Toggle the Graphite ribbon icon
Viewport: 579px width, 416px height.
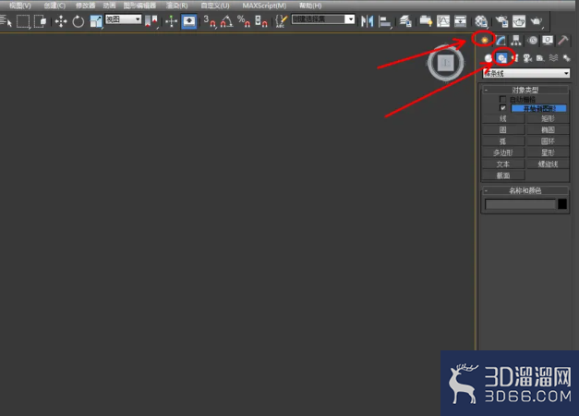[426, 21]
